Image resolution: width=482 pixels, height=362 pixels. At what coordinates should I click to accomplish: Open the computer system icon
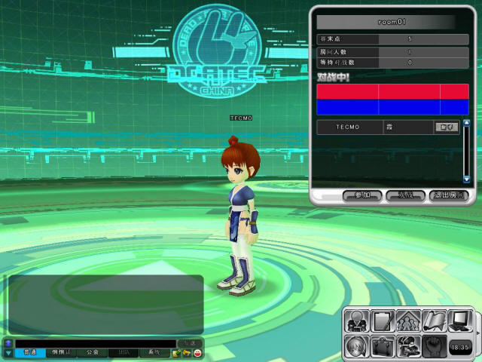click(460, 321)
